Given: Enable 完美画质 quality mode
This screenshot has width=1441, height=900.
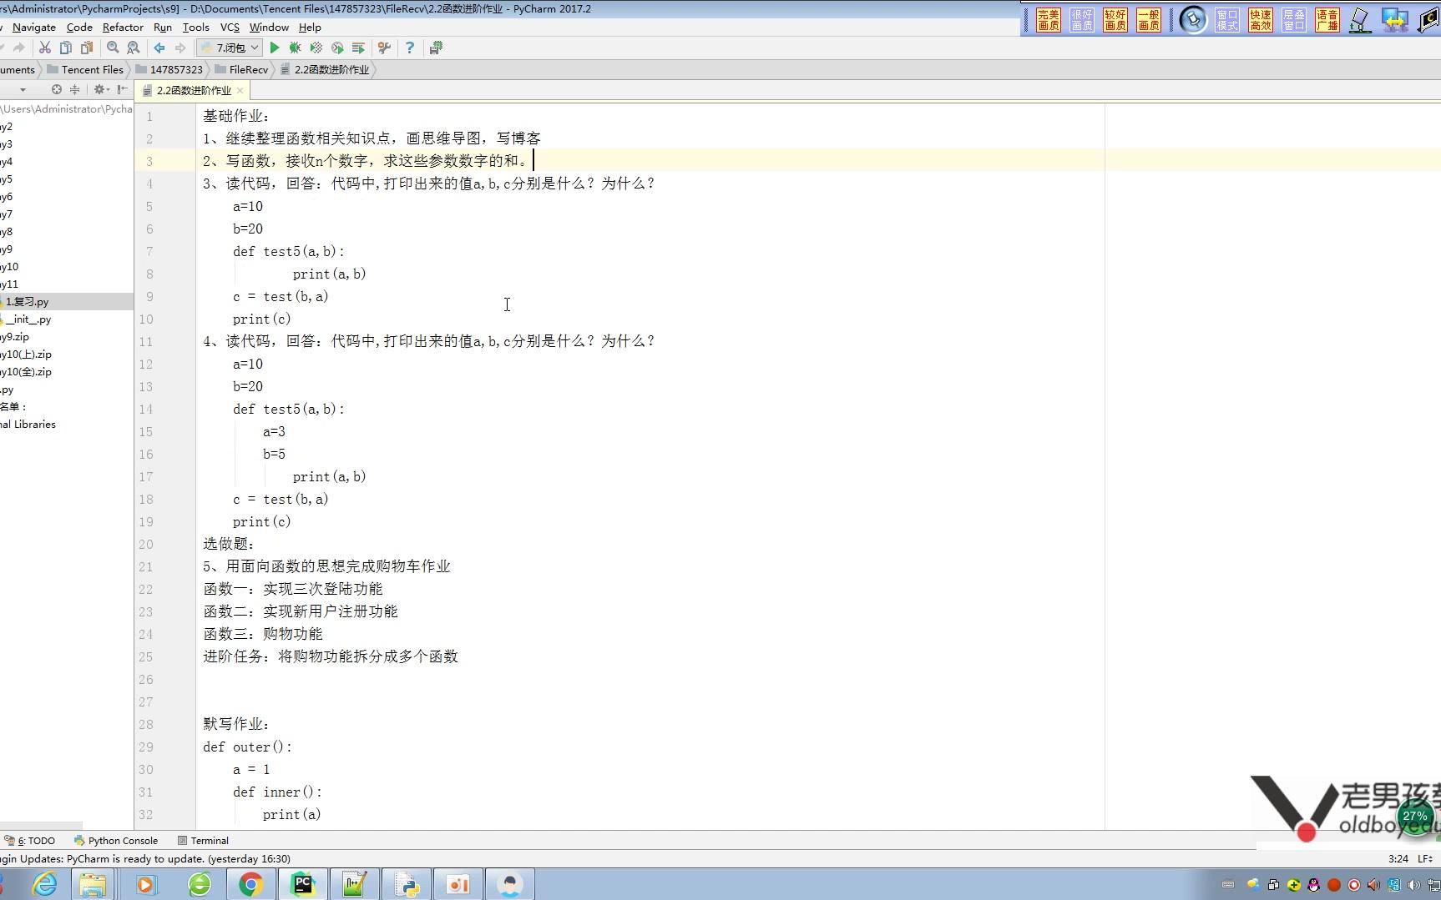Looking at the screenshot, I should click(x=1048, y=17).
